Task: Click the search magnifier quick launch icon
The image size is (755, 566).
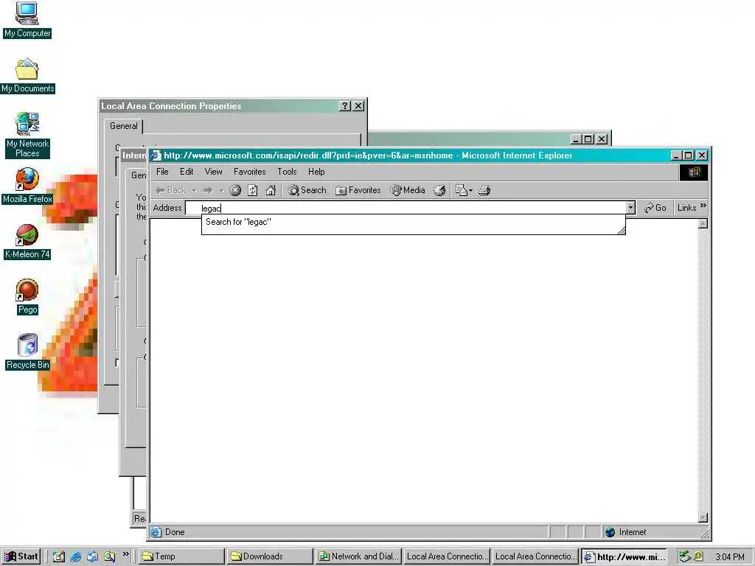Action: coord(110,556)
